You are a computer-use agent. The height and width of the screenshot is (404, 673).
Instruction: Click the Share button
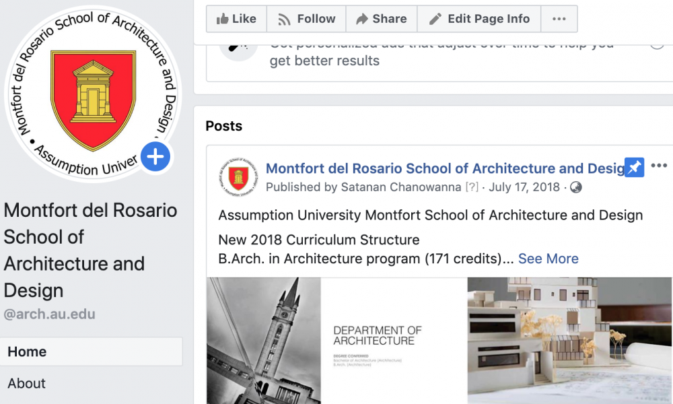click(381, 19)
